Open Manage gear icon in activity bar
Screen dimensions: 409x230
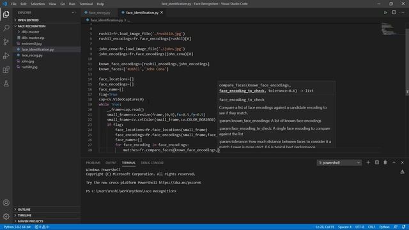point(6,216)
